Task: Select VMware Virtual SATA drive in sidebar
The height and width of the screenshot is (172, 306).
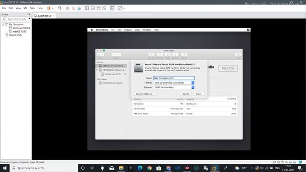Action: 111,66
